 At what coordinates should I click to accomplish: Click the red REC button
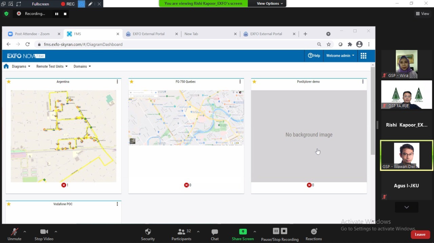[x=67, y=4]
